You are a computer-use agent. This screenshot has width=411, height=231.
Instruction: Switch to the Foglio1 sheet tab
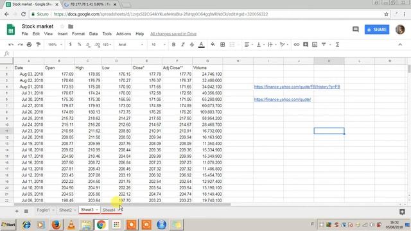pyautogui.click(x=43, y=210)
